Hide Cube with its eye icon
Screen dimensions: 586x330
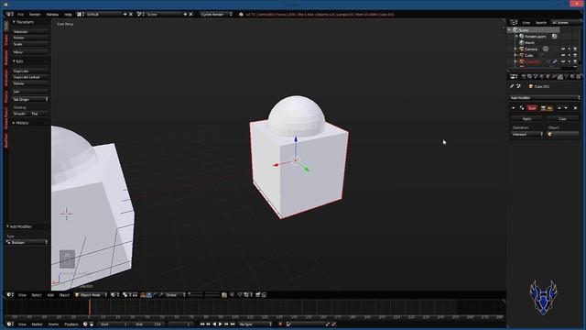(x=563, y=55)
